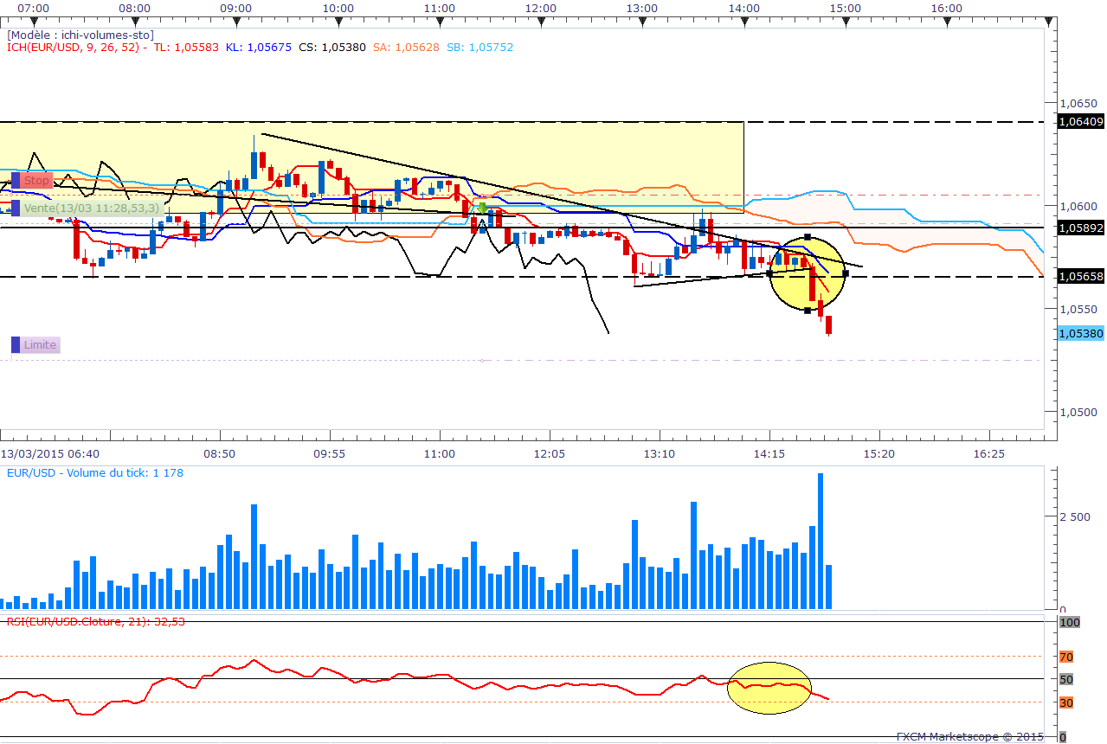
Task: Click the Limite order icon
Action: pyautogui.click(x=16, y=345)
